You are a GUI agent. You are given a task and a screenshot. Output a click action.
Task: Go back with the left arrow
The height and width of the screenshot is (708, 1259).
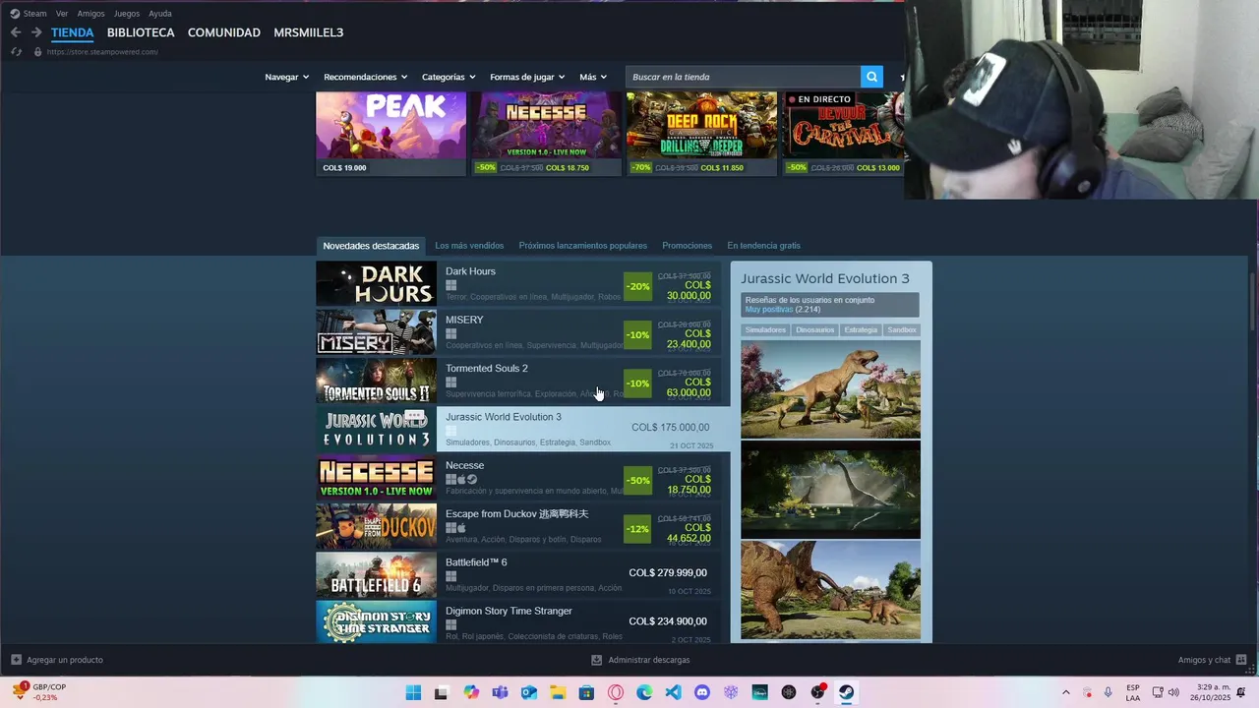pos(16,32)
